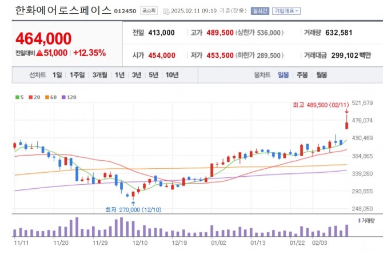This screenshot has height=254, width=383.
Task: Click the 코스피 market badge
Action: (x=149, y=11)
